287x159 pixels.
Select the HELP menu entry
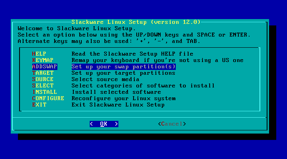coord(39,54)
